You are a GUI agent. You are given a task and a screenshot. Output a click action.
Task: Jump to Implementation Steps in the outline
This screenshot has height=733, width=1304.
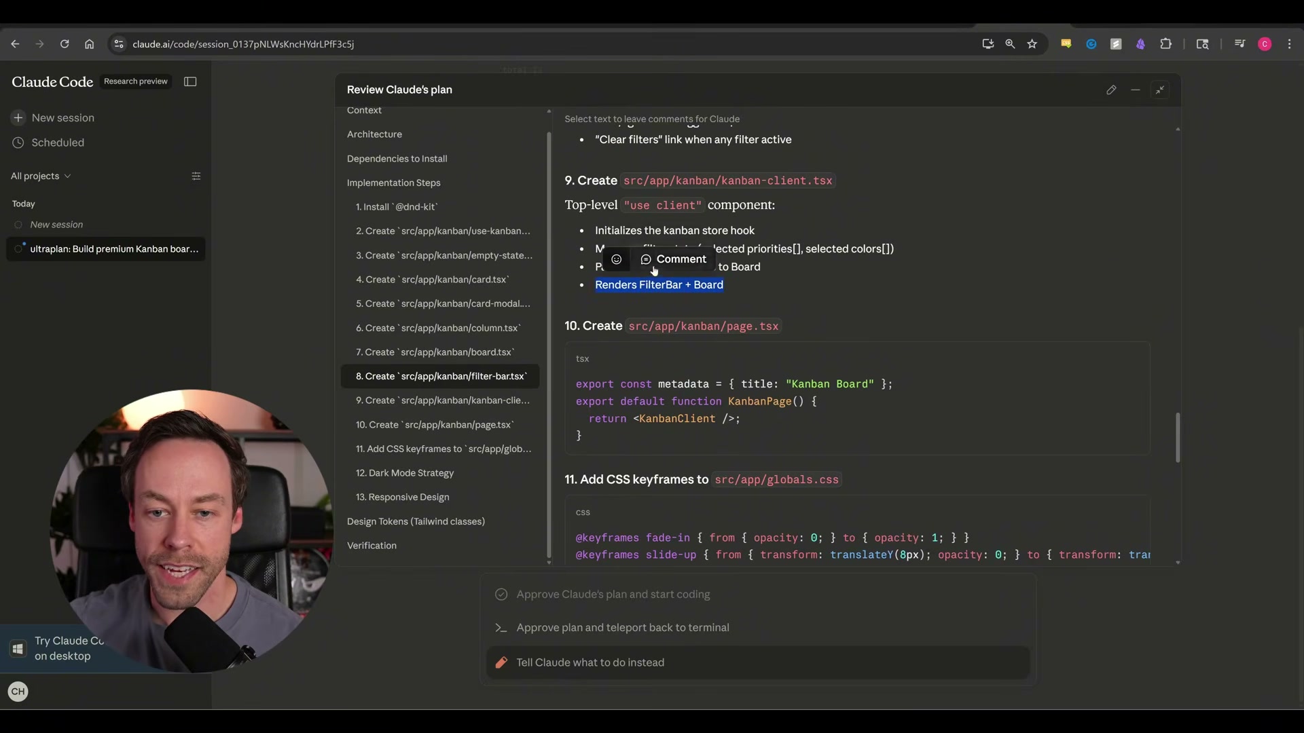[x=394, y=183]
